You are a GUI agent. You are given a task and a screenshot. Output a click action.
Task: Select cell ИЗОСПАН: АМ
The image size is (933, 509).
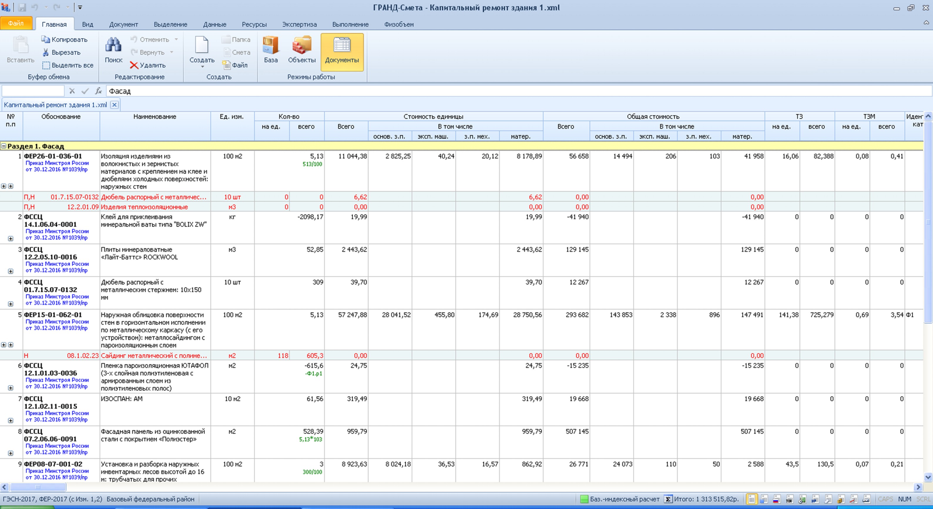(x=155, y=409)
